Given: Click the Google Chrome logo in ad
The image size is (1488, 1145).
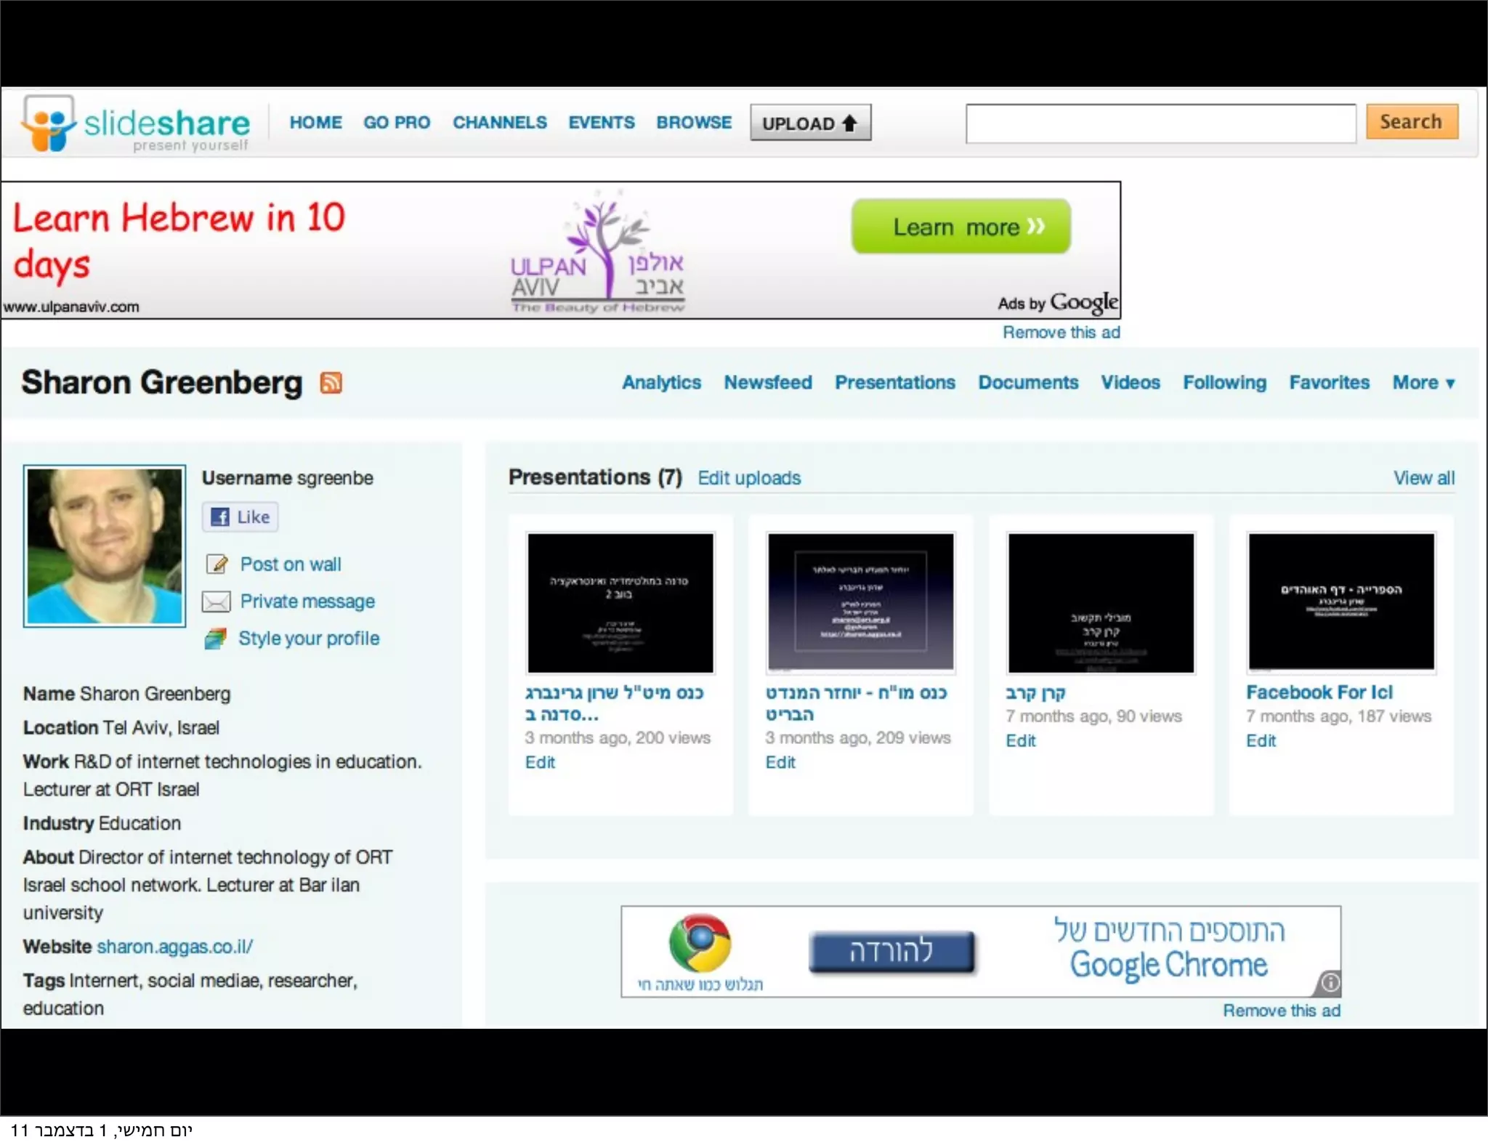Looking at the screenshot, I should (x=700, y=943).
